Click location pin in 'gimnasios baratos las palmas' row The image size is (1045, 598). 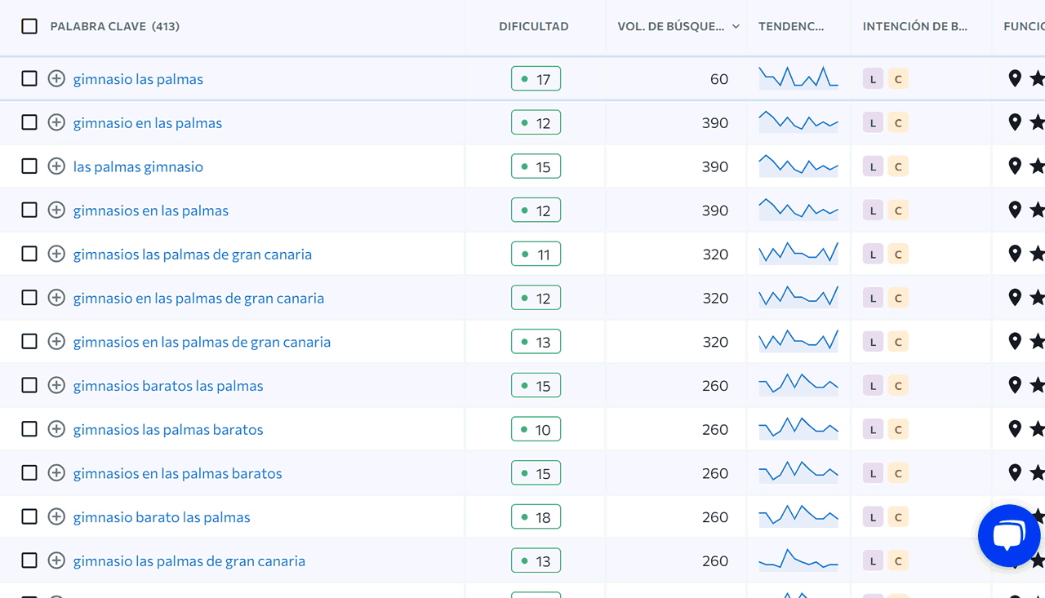pyautogui.click(x=1015, y=385)
